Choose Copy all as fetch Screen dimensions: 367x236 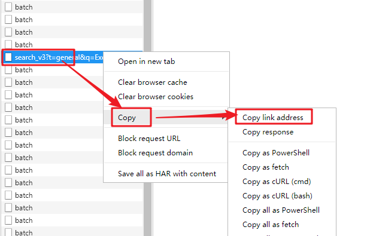coord(271,225)
